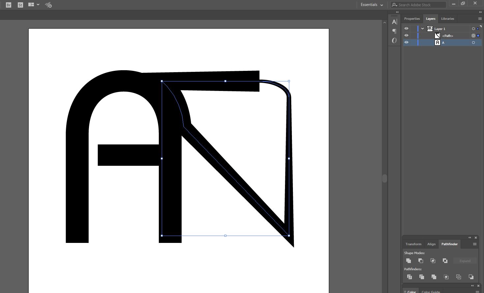
Task: Switch to the Color tab
Action: (411, 291)
